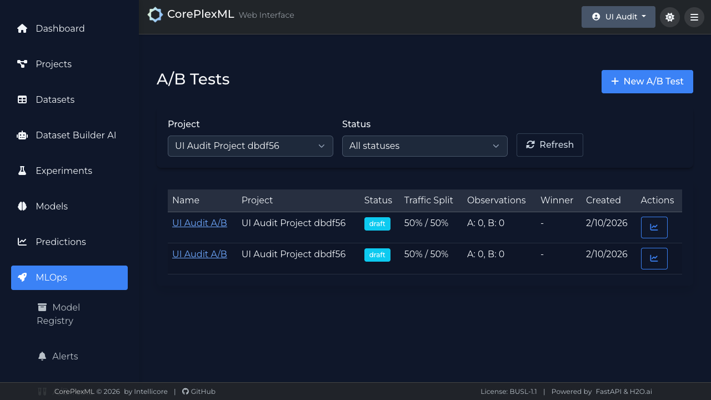The height and width of the screenshot is (400, 711).
Task: Expand the Project dropdown selector
Action: 250,146
